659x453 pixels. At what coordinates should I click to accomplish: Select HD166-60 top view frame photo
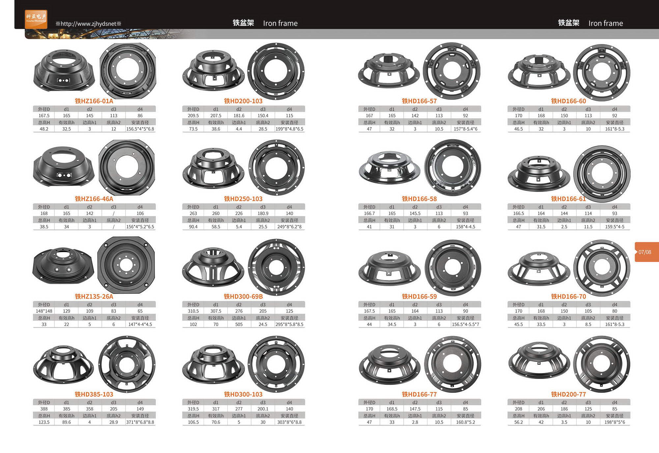pyautogui.click(x=602, y=72)
